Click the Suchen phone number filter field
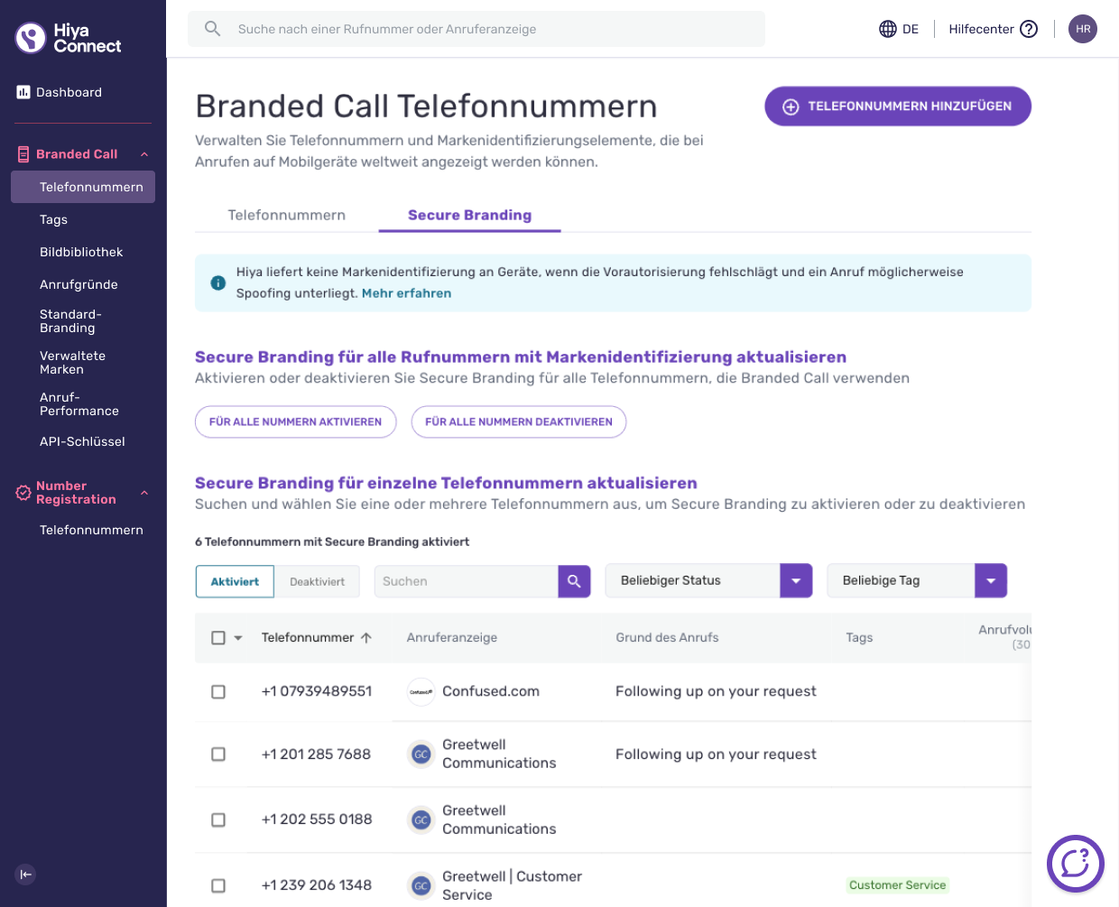The width and height of the screenshot is (1119, 907). 467,581
